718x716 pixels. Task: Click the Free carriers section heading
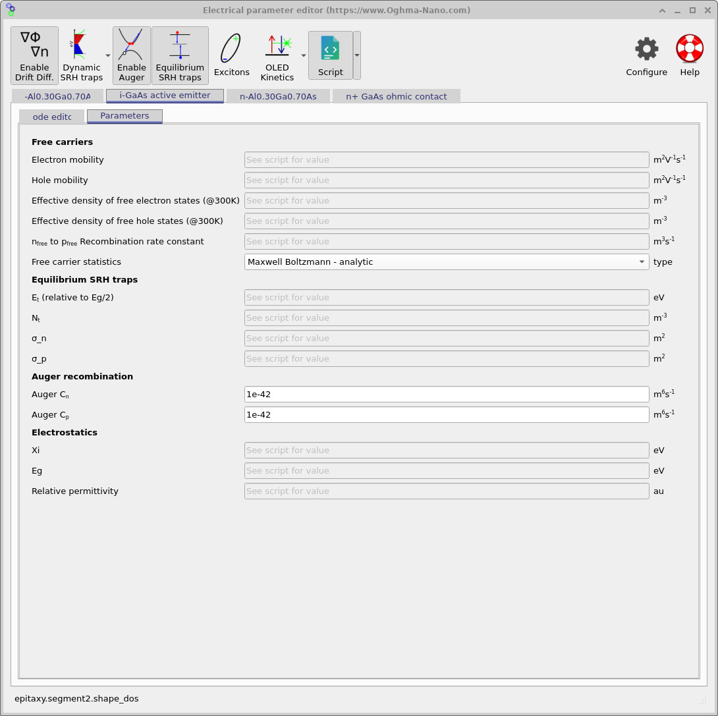[x=63, y=142]
